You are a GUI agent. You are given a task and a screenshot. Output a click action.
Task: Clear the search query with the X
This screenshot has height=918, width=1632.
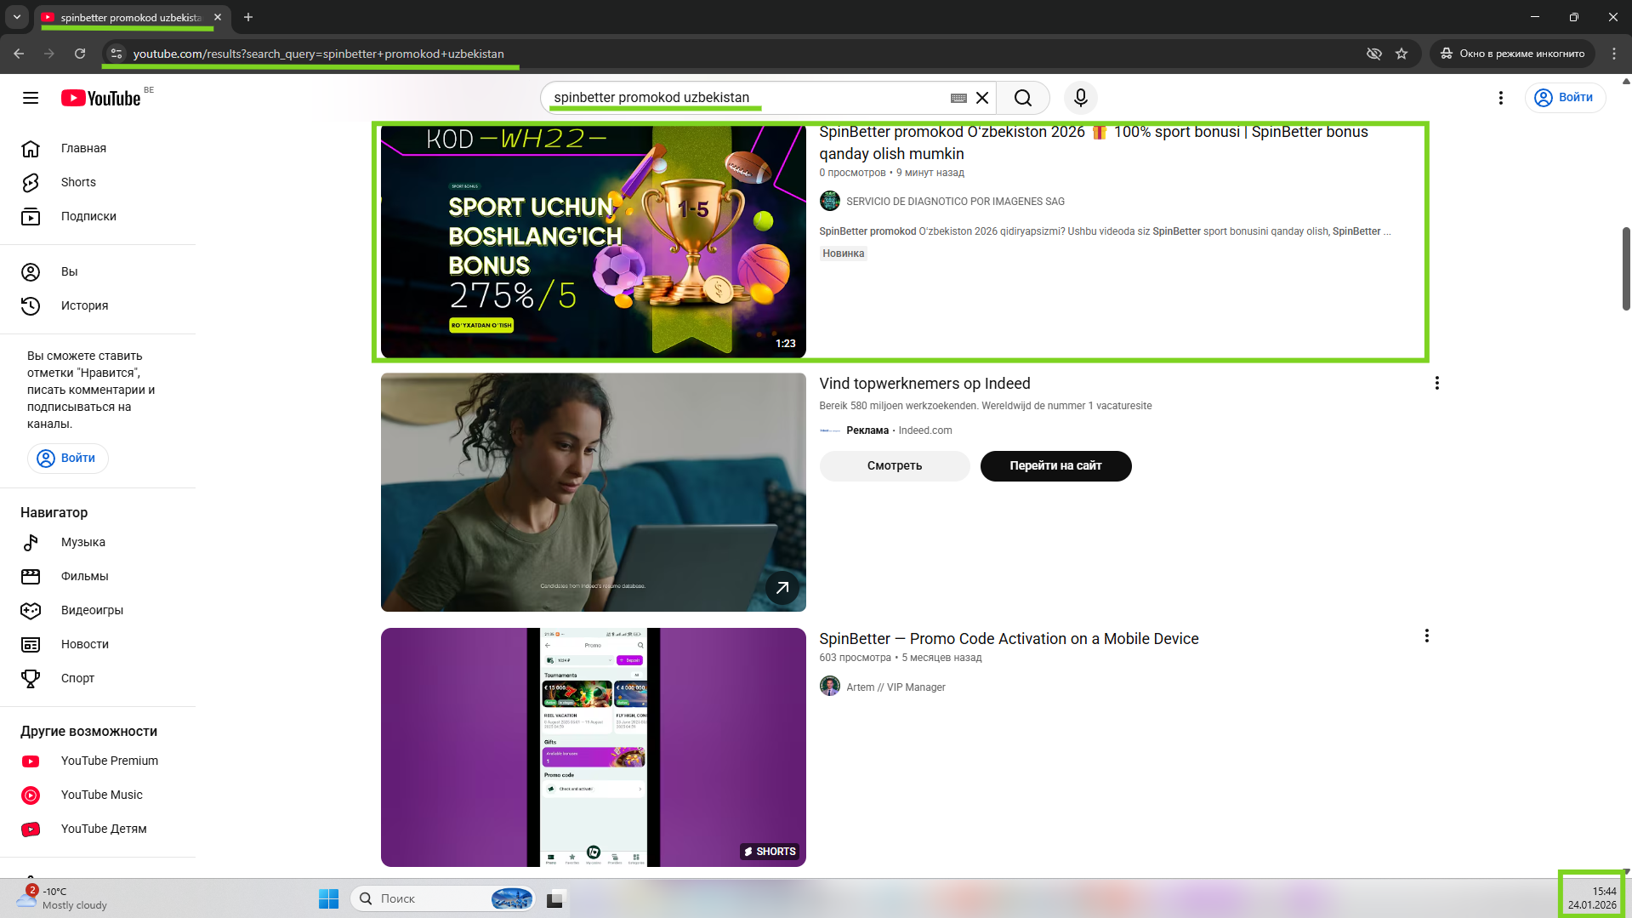point(982,98)
